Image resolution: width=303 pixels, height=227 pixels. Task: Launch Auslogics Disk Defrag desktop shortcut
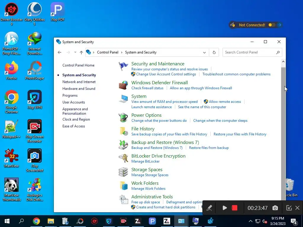tap(35, 190)
